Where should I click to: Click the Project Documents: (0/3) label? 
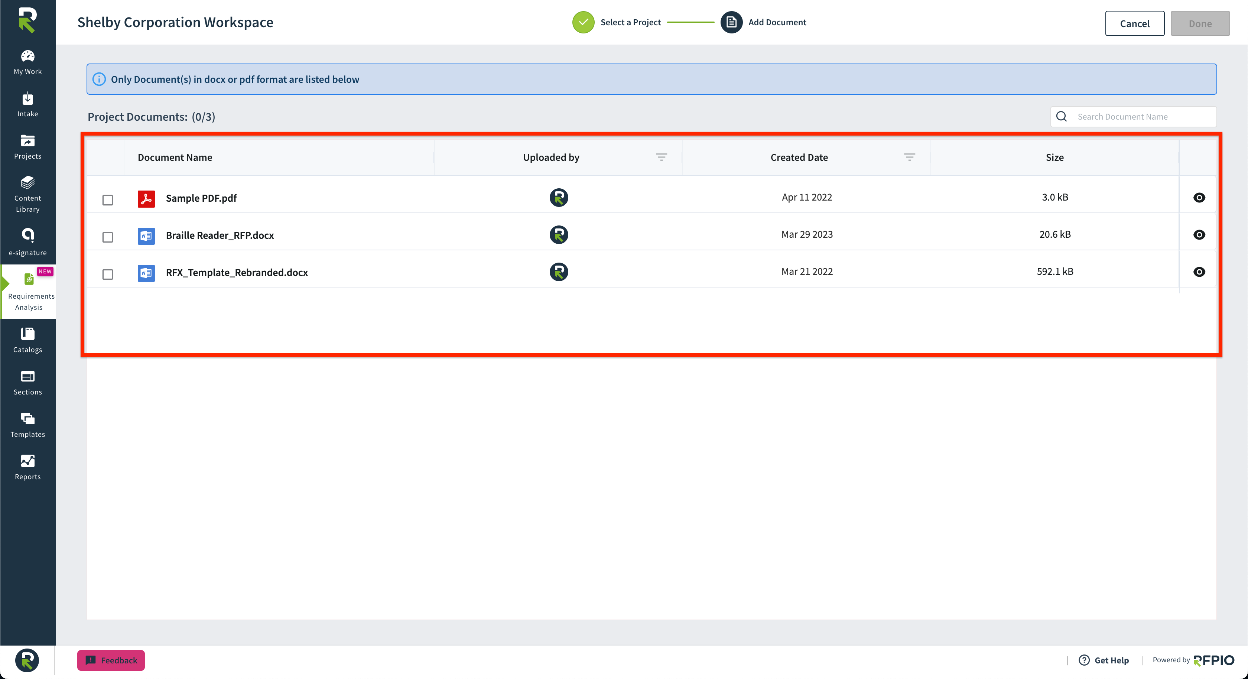pos(151,117)
